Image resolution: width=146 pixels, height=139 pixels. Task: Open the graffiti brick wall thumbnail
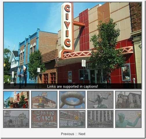point(44,119)
